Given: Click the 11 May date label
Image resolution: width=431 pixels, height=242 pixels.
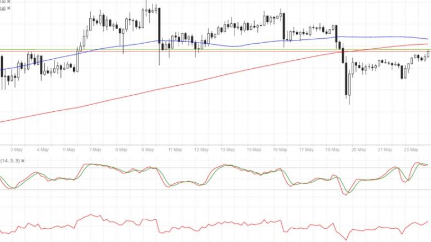Looking at the screenshot, I should (175, 150).
